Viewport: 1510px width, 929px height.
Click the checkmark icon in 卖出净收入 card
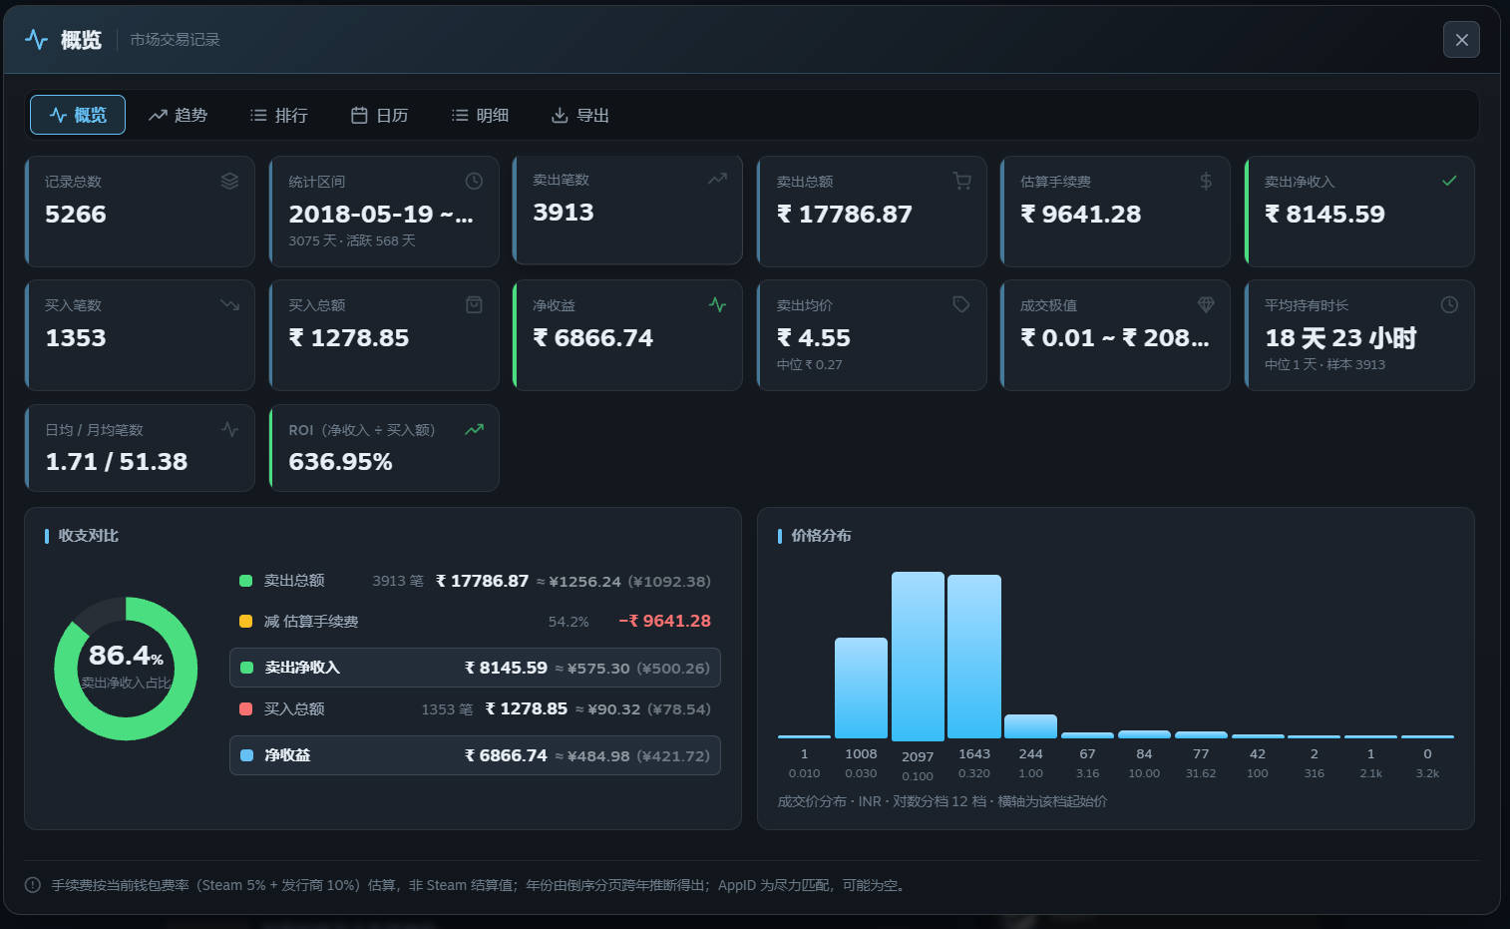[x=1449, y=181]
